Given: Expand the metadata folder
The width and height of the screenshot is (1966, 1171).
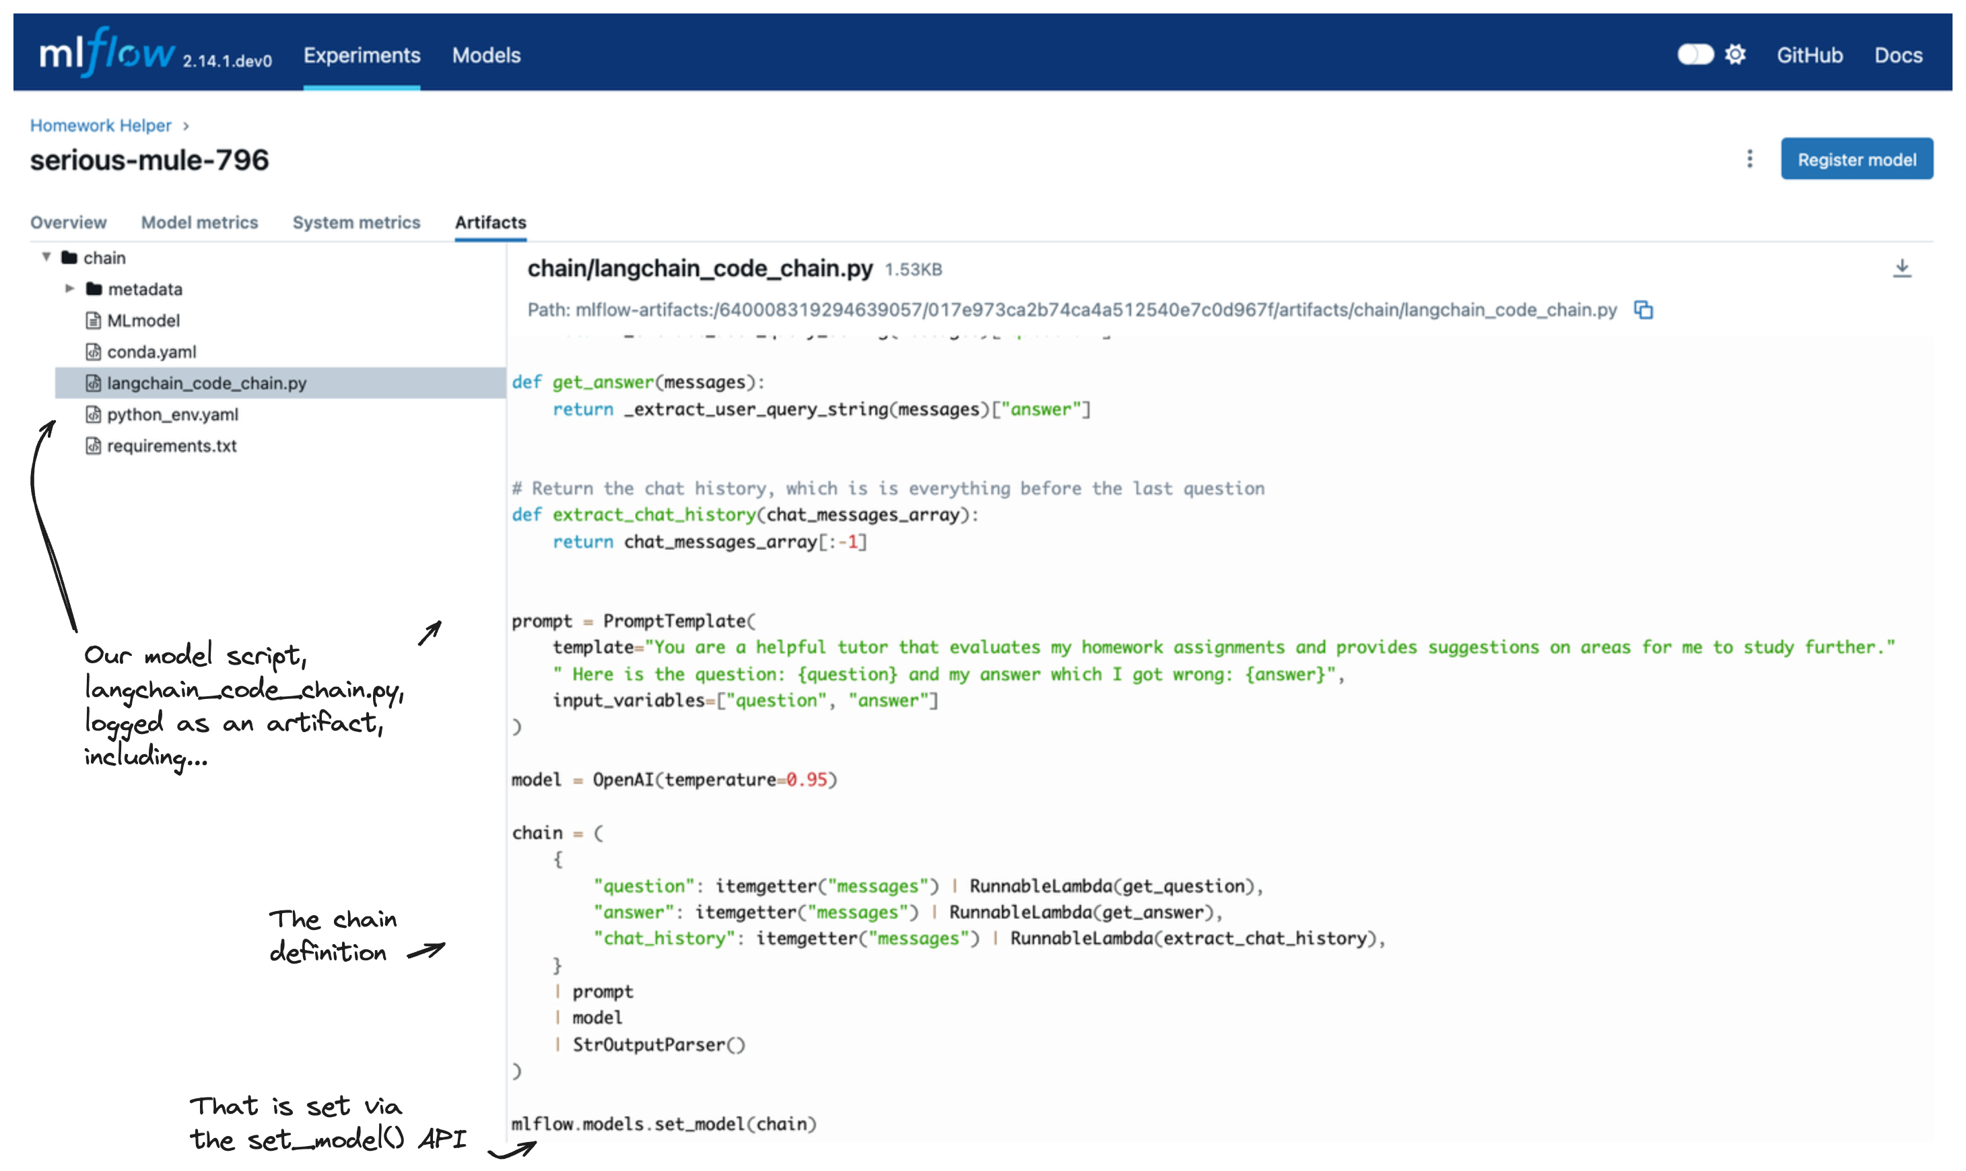Looking at the screenshot, I should pyautogui.click(x=69, y=289).
